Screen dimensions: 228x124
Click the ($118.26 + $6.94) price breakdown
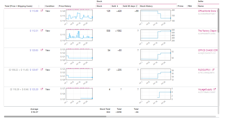click(x=19, y=89)
